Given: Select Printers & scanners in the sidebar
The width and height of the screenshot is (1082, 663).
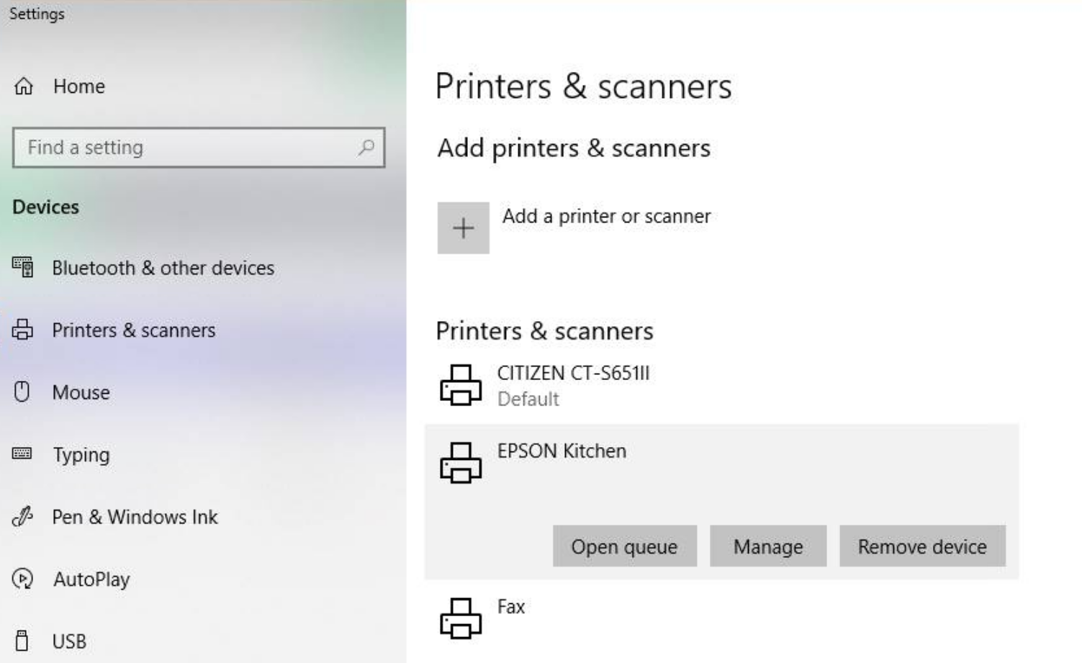Looking at the screenshot, I should click(x=134, y=330).
